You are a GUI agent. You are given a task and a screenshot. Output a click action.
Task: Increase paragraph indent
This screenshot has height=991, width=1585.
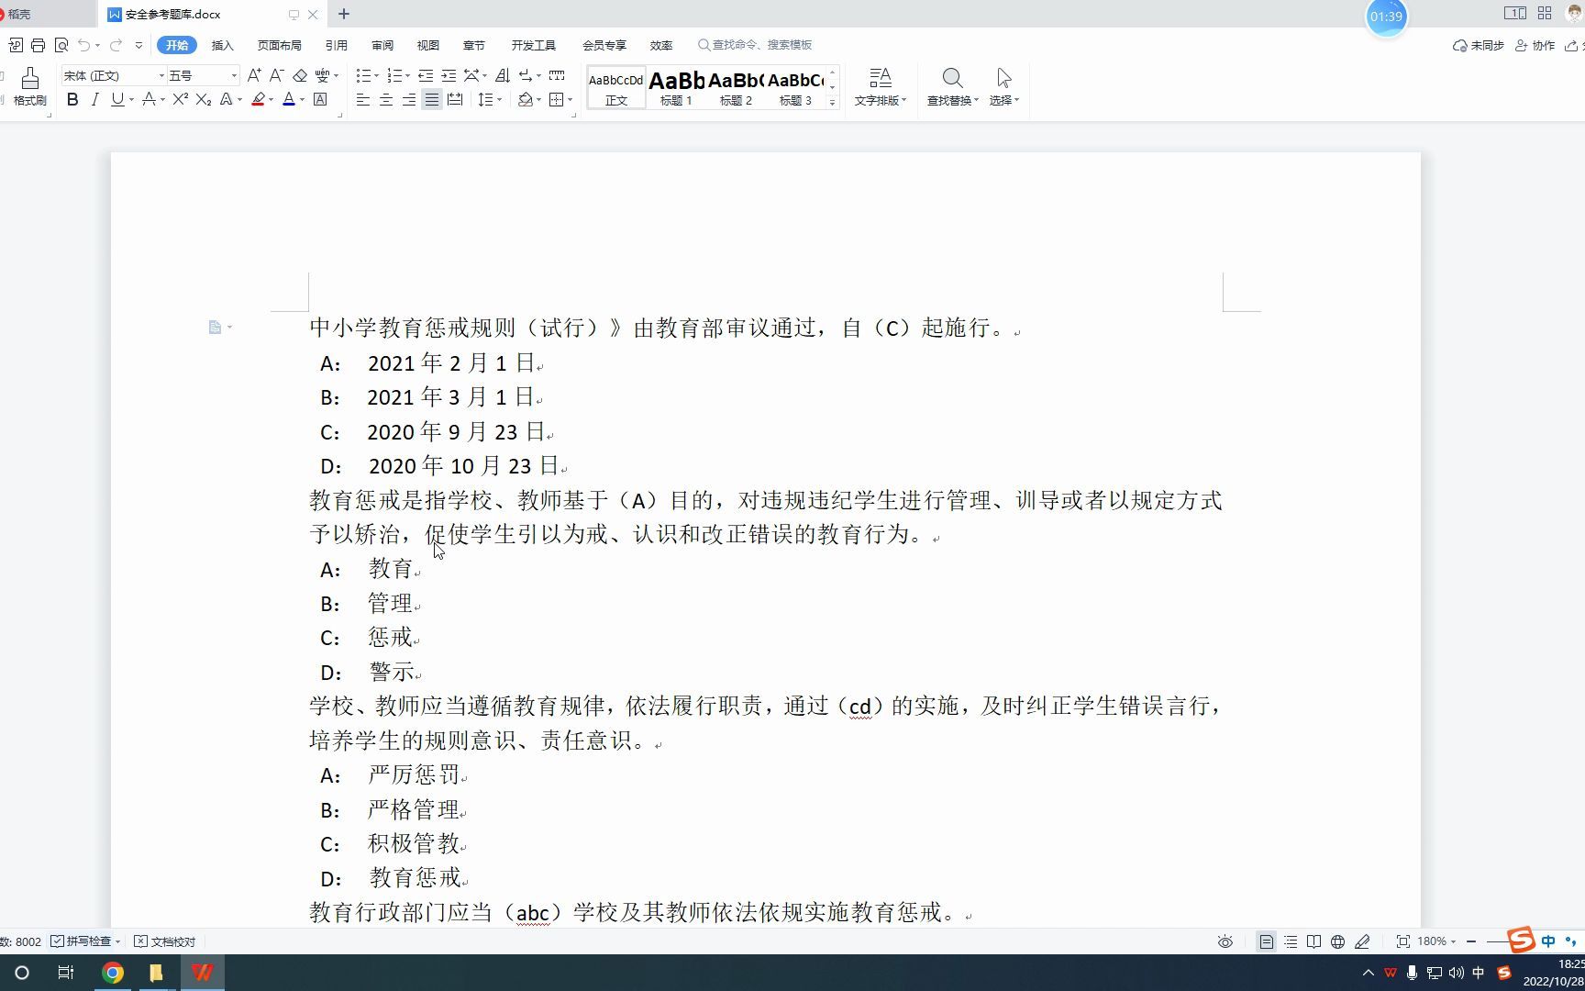point(449,75)
